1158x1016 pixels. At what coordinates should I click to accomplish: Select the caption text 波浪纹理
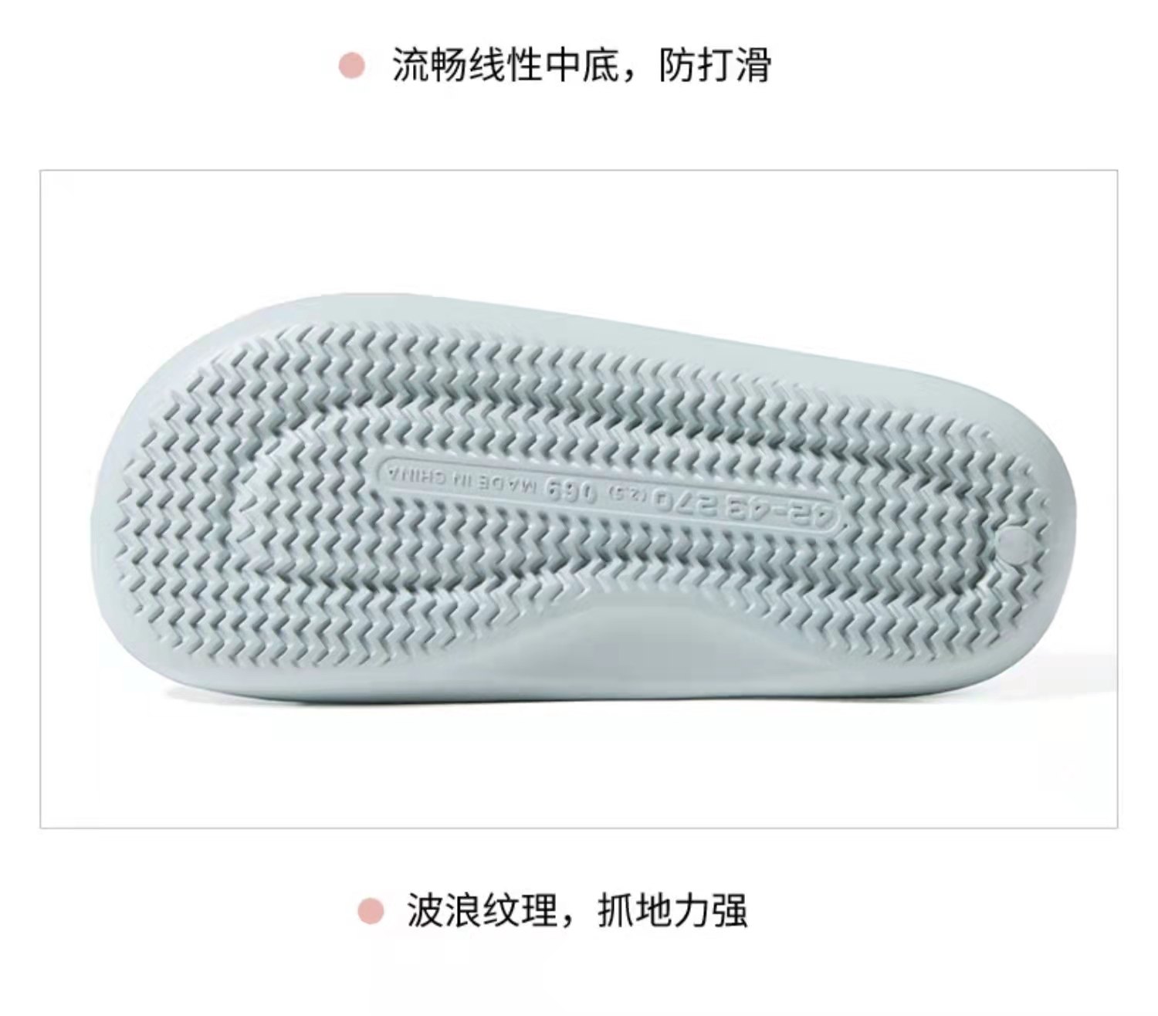coord(482,911)
